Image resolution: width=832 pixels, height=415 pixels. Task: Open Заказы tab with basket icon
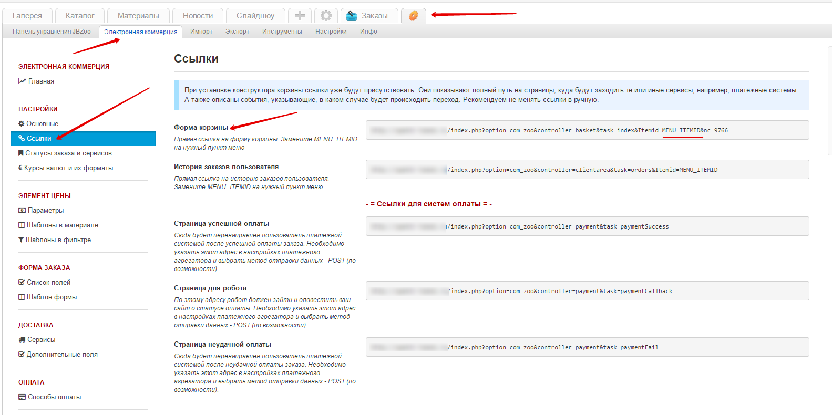click(367, 16)
